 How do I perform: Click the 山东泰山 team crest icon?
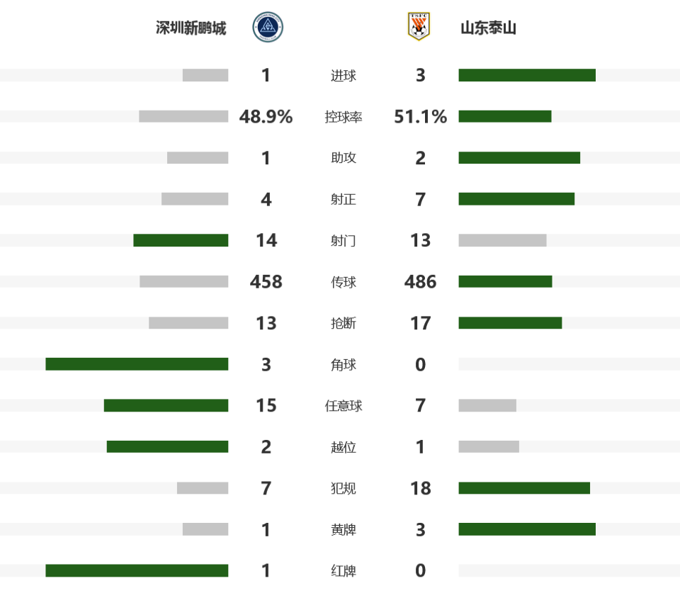419,26
